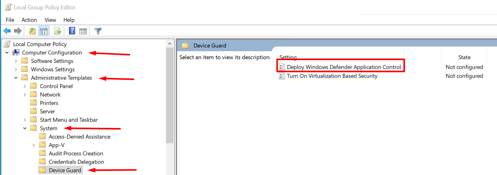Click the tree pane scroll up arrow
This screenshot has height=175, width=497.
pos(169,44)
